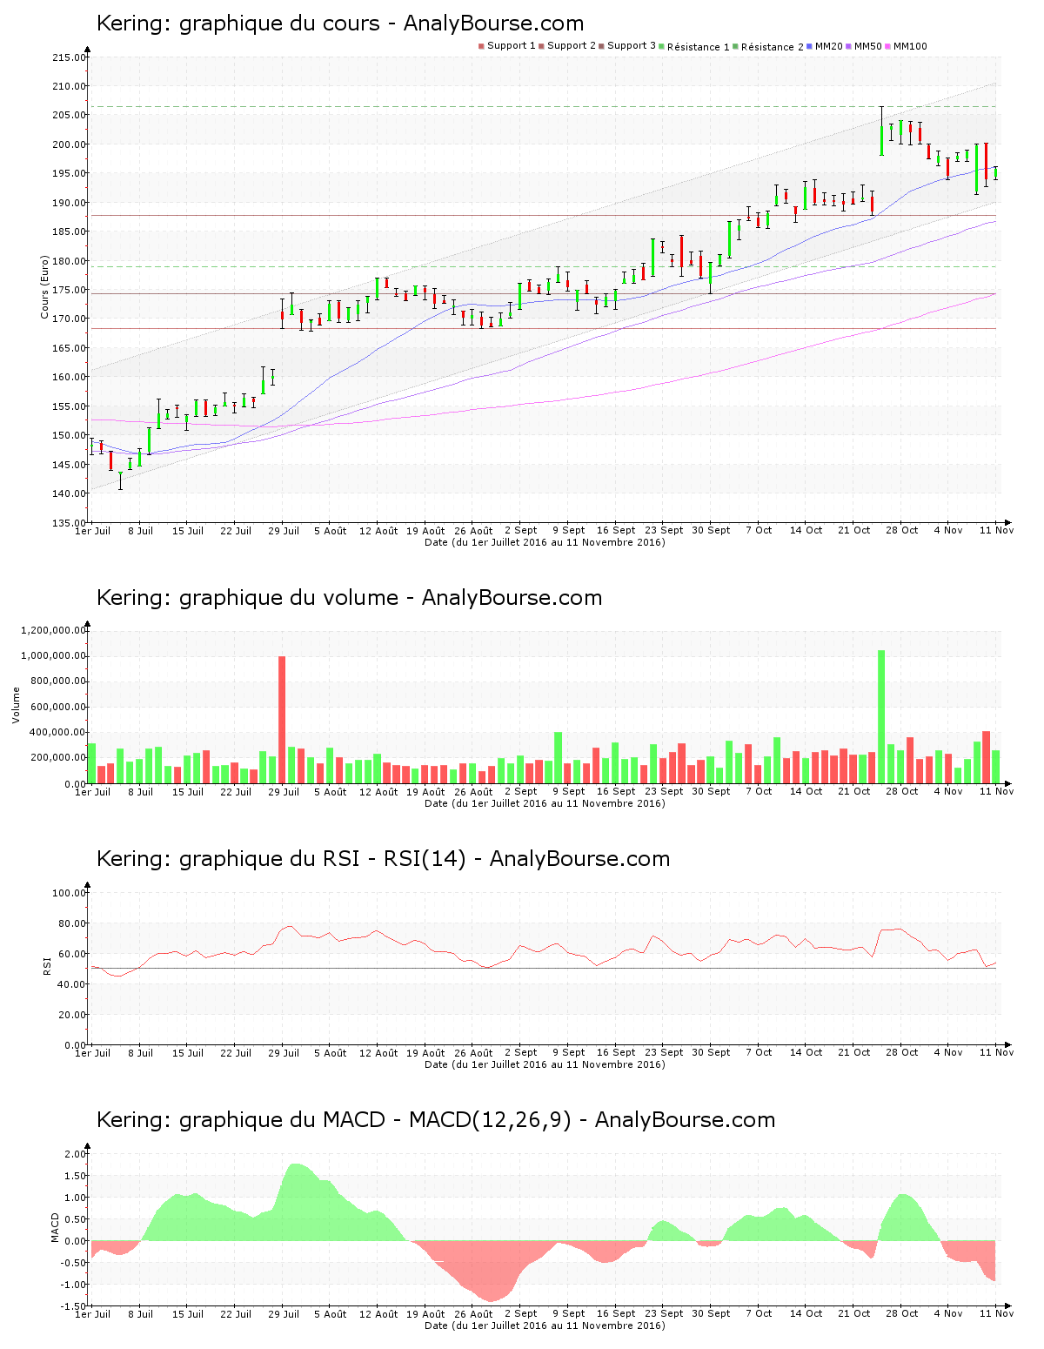Click the Support 1 legend color square
Viewport: 1044px width, 1349px height.
tap(481, 46)
